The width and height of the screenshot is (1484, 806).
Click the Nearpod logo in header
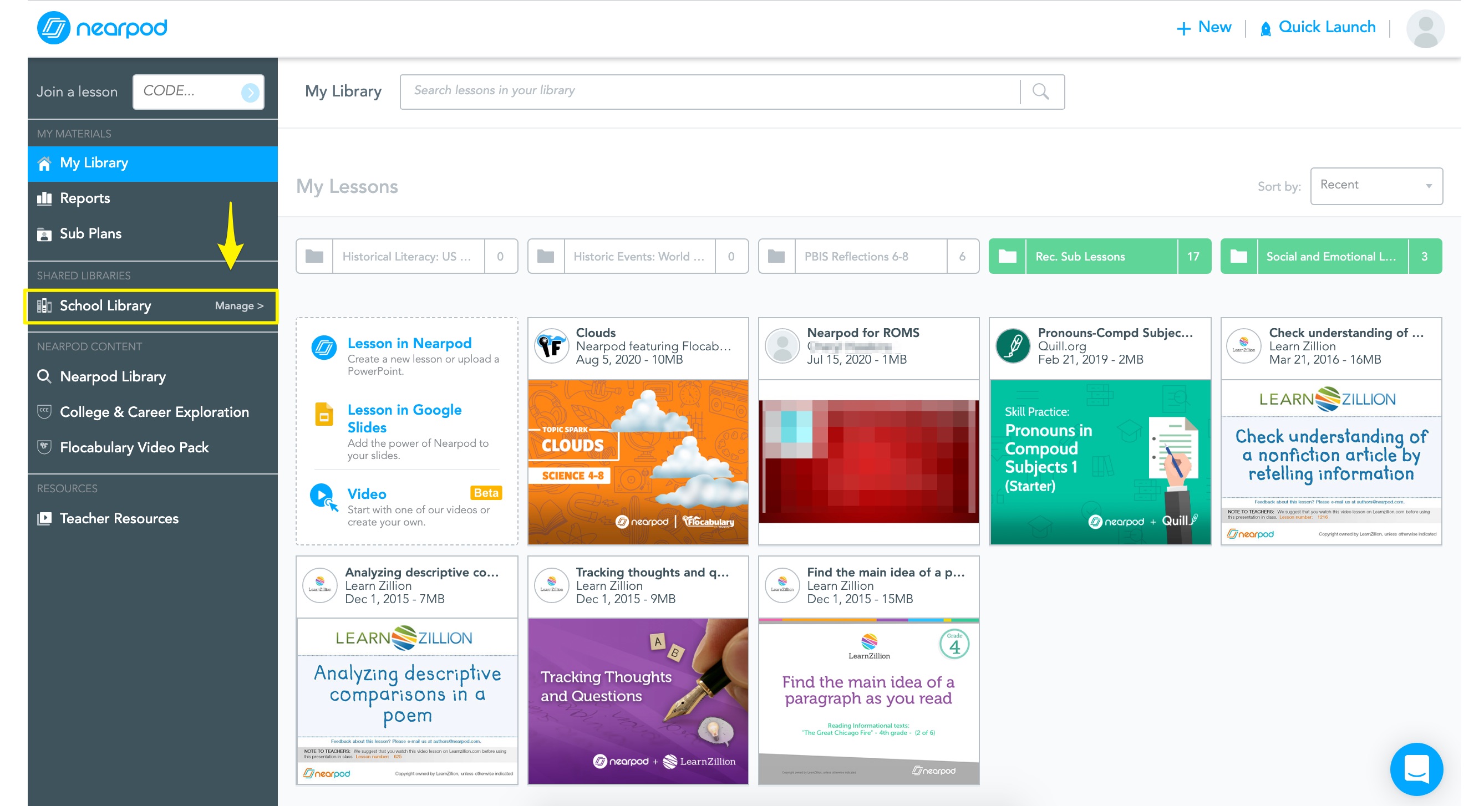[102, 27]
